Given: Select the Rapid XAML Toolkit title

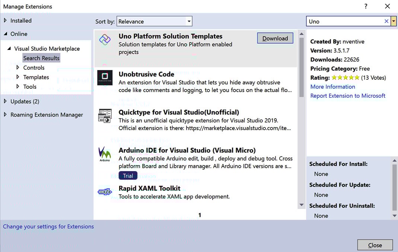Looking at the screenshot, I should (x=150, y=188).
